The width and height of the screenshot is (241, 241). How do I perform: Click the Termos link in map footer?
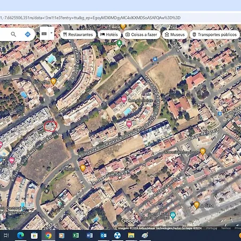pyautogui.click(x=225, y=228)
